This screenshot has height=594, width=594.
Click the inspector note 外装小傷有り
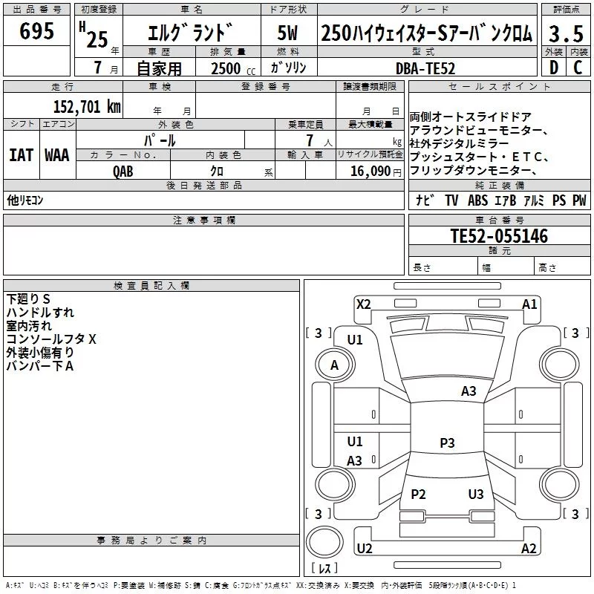[x=40, y=352]
